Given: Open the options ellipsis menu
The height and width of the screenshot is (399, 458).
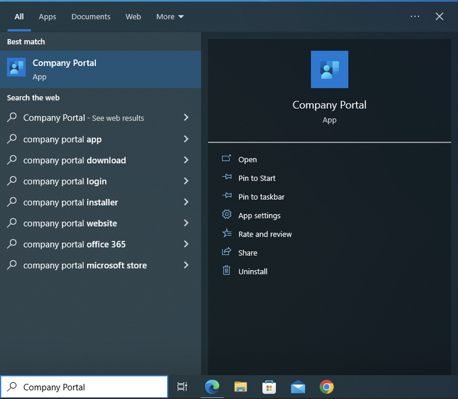Looking at the screenshot, I should point(415,17).
